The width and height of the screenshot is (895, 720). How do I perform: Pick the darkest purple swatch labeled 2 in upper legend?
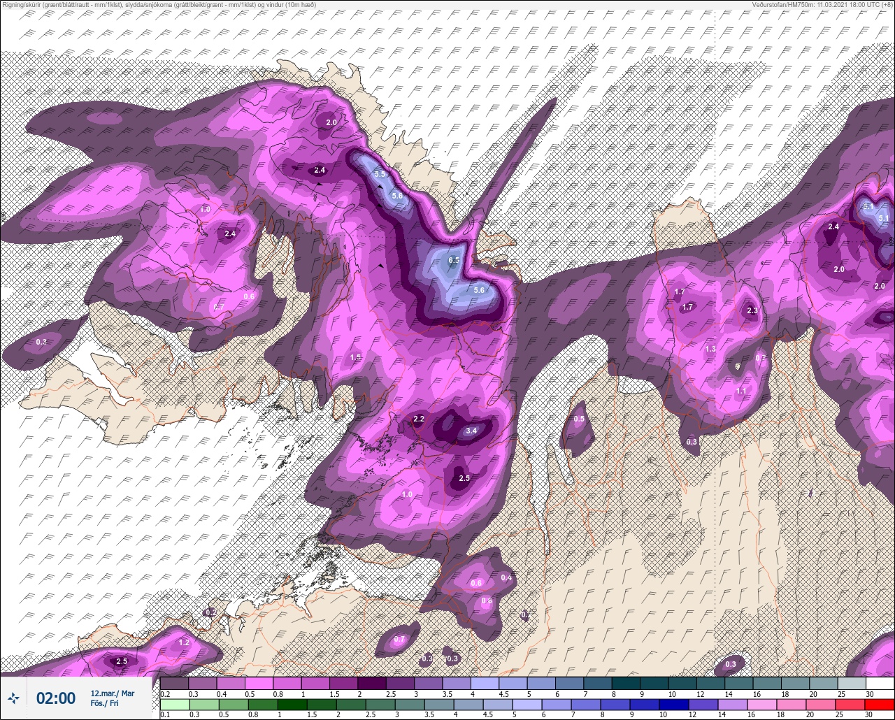click(371, 683)
